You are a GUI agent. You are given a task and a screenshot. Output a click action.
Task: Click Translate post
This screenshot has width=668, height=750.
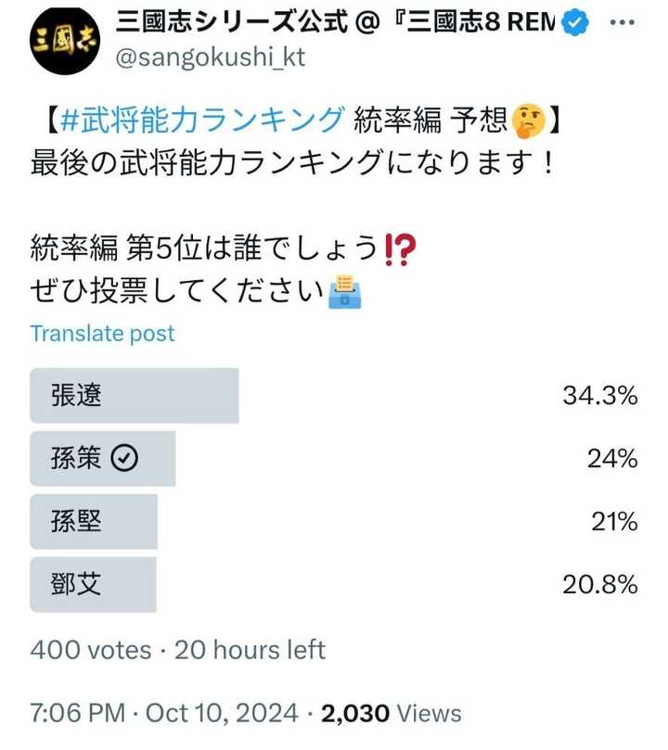tap(102, 334)
